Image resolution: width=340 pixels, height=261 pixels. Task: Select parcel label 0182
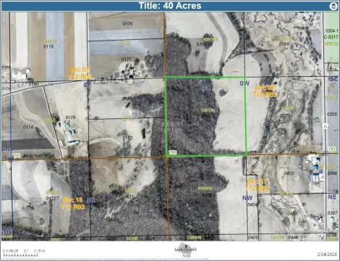click(x=127, y=138)
